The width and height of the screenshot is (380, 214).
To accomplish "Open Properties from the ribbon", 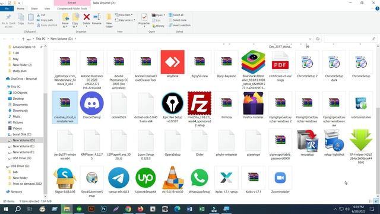I will tap(144, 20).
